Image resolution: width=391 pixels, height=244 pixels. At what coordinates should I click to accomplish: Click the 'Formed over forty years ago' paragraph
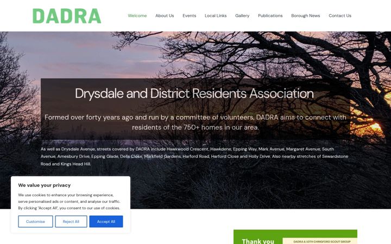tap(195, 122)
